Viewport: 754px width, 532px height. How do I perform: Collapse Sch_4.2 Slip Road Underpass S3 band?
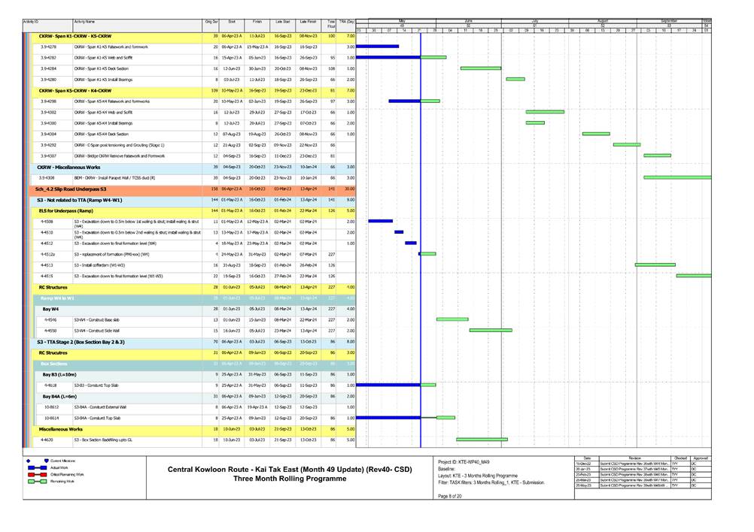(x=71, y=189)
